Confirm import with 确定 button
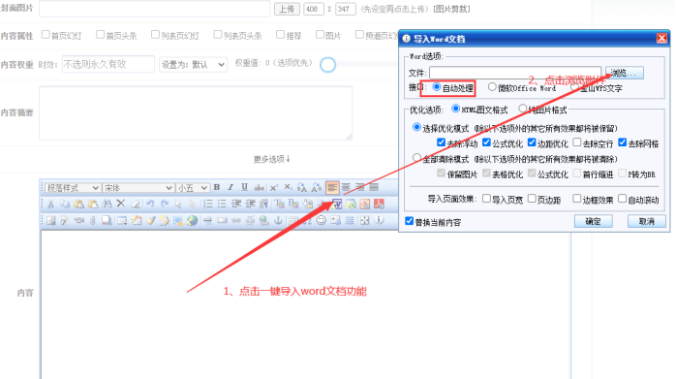676x379 pixels. [x=594, y=221]
